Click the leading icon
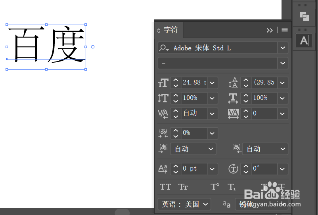 (233, 83)
